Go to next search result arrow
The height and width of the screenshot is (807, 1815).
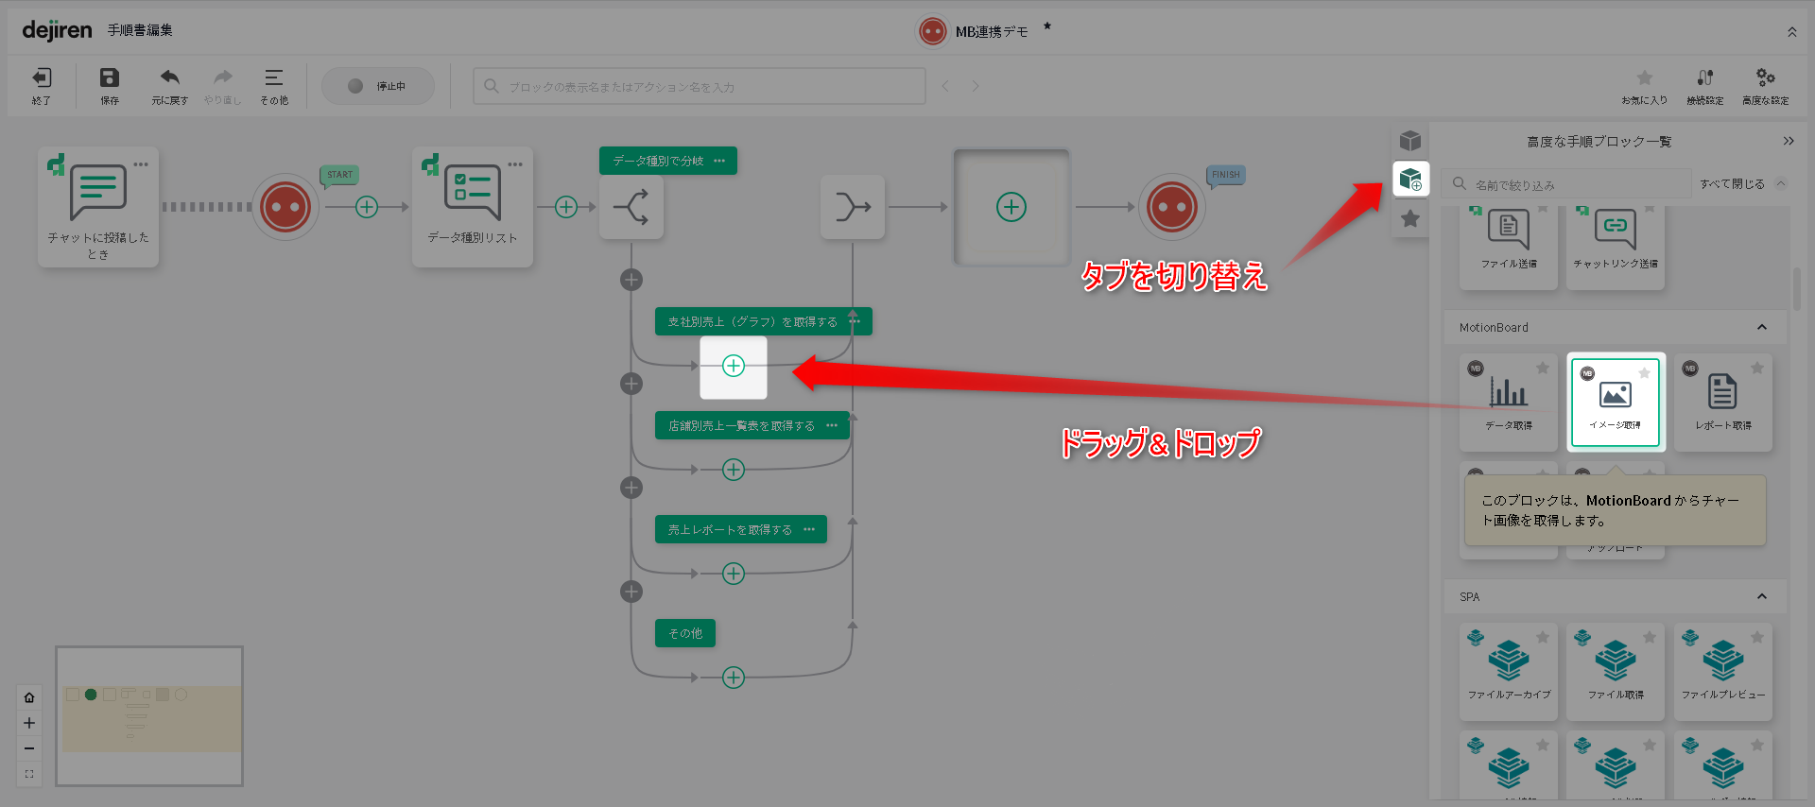pos(975,86)
